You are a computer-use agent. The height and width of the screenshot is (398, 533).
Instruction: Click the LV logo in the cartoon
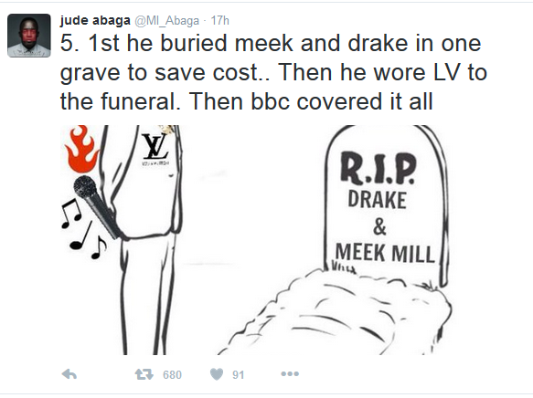click(x=155, y=146)
